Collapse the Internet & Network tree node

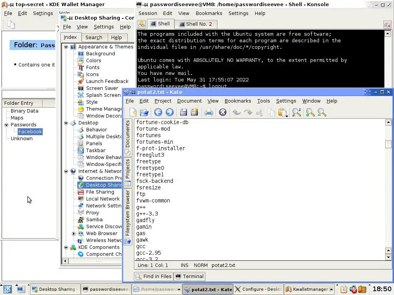66,171
